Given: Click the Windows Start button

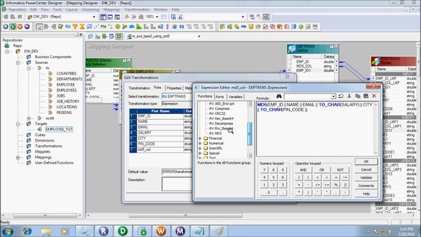Looking at the screenshot, I should (7, 231).
